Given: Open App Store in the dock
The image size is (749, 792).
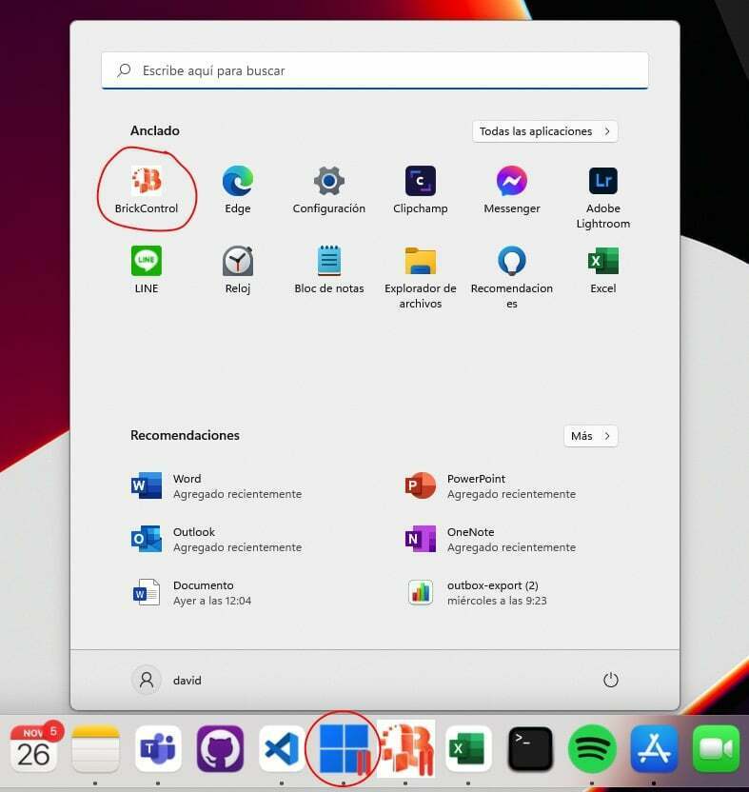Looking at the screenshot, I should coord(655,749).
